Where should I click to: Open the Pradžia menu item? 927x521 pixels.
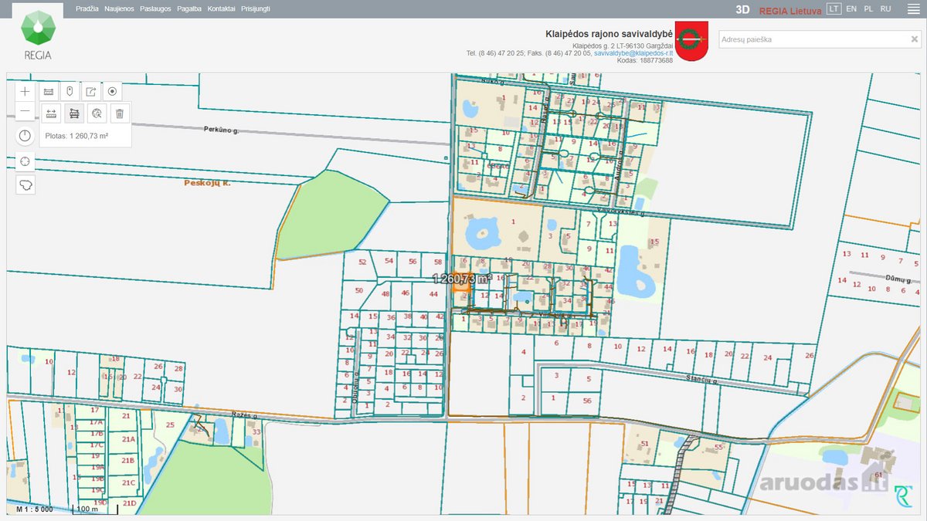pyautogui.click(x=87, y=8)
